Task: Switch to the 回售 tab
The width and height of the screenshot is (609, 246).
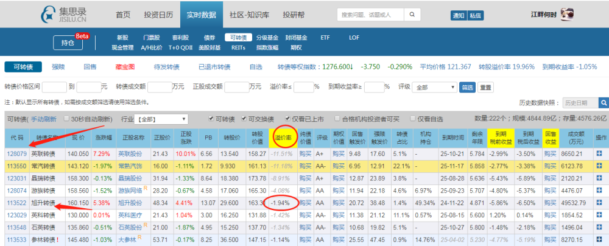Action: [90, 67]
